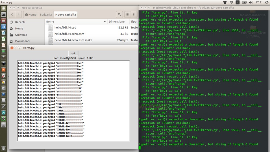Open Documenti in the sidebar
270x152 pixels.
click(22, 41)
